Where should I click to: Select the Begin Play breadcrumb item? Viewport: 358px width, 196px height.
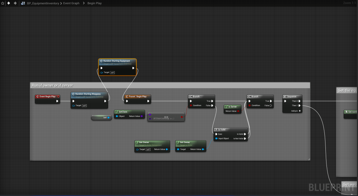click(x=94, y=3)
